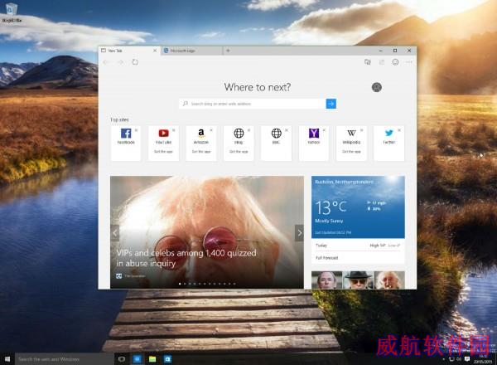The width and height of the screenshot is (497, 365).
Task: Open the Hub favorites icon in the toolbar
Action: 368,62
